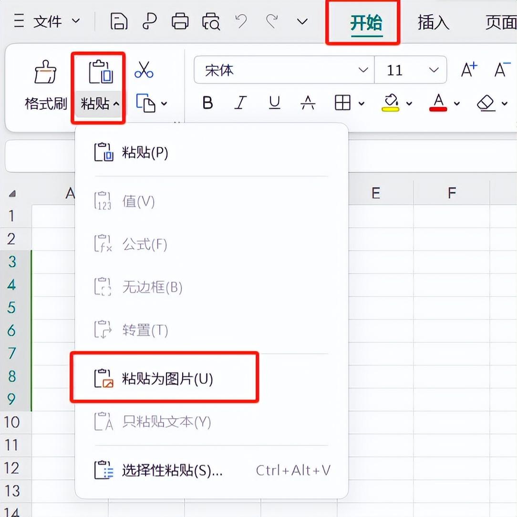Apply yellow fill color bucket
Image resolution: width=517 pixels, height=517 pixels.
coord(391,103)
